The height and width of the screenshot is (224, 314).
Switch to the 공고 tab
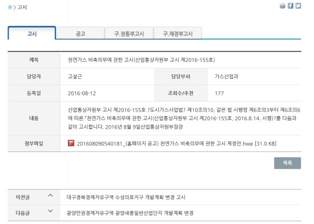point(80,34)
